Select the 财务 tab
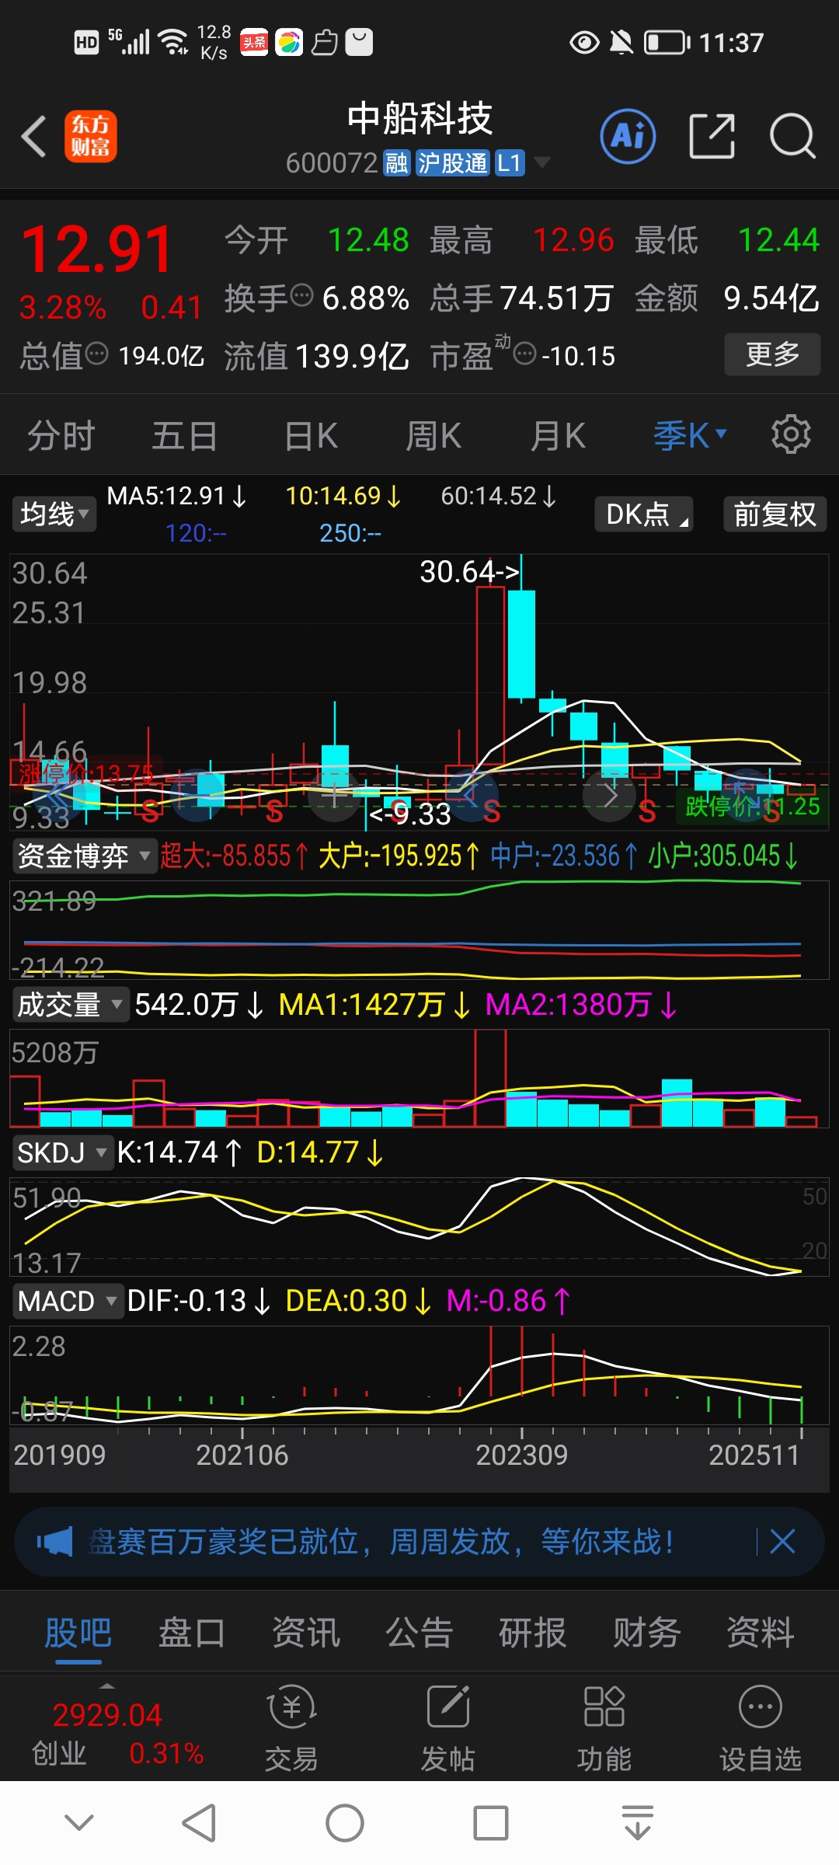This screenshot has width=839, height=1865. tap(647, 1632)
